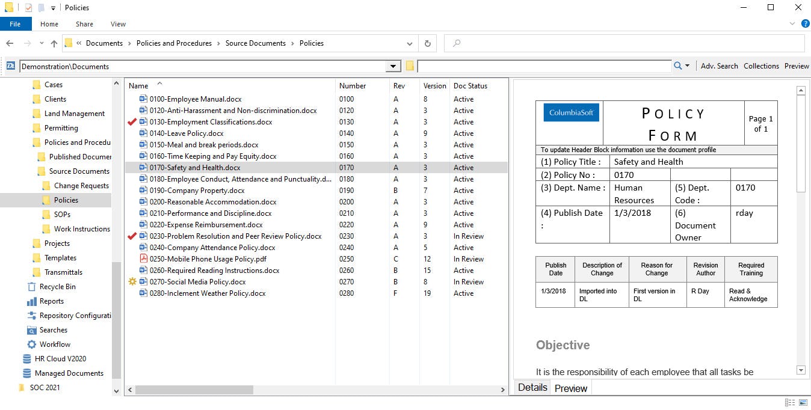Sort files by the Name column header

click(139, 85)
